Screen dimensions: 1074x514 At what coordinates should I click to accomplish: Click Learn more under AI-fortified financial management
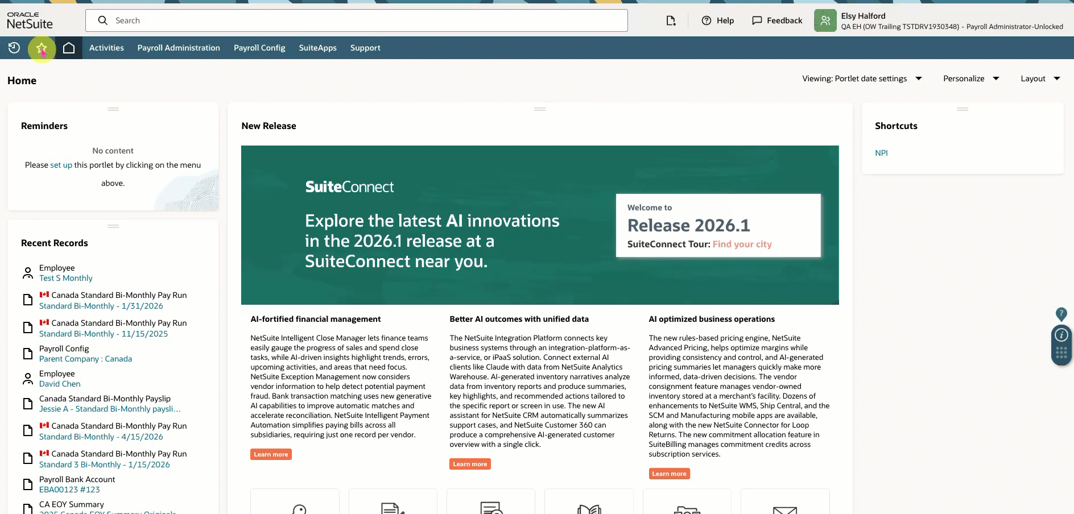(x=271, y=454)
